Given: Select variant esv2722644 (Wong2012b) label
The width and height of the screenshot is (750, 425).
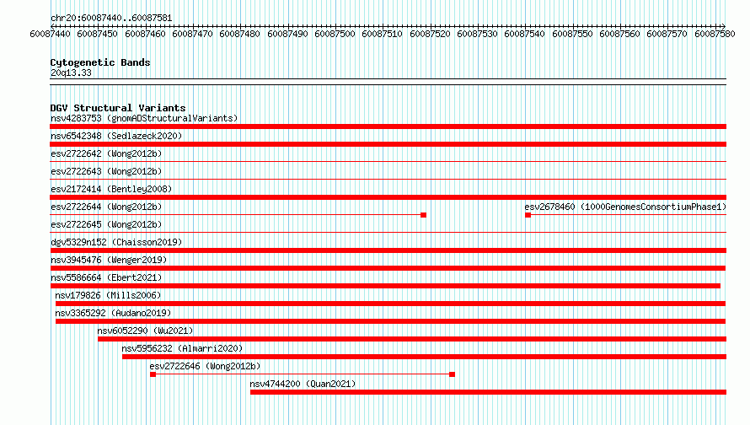Looking at the screenshot, I should [x=106, y=207].
